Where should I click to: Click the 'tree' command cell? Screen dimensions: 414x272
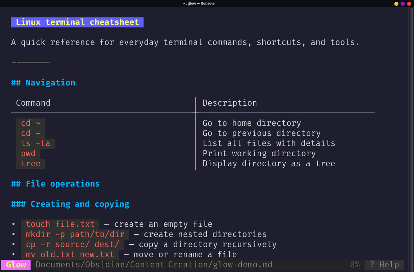coord(30,163)
